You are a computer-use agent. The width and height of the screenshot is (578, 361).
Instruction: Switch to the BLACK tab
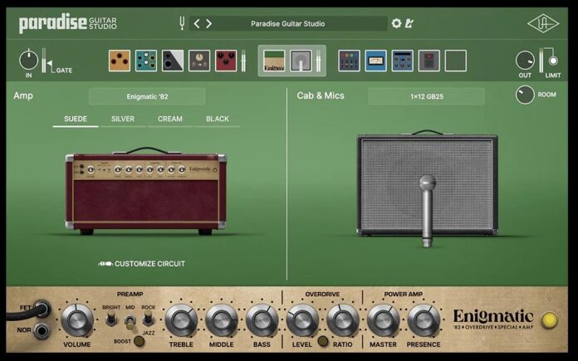(x=218, y=119)
